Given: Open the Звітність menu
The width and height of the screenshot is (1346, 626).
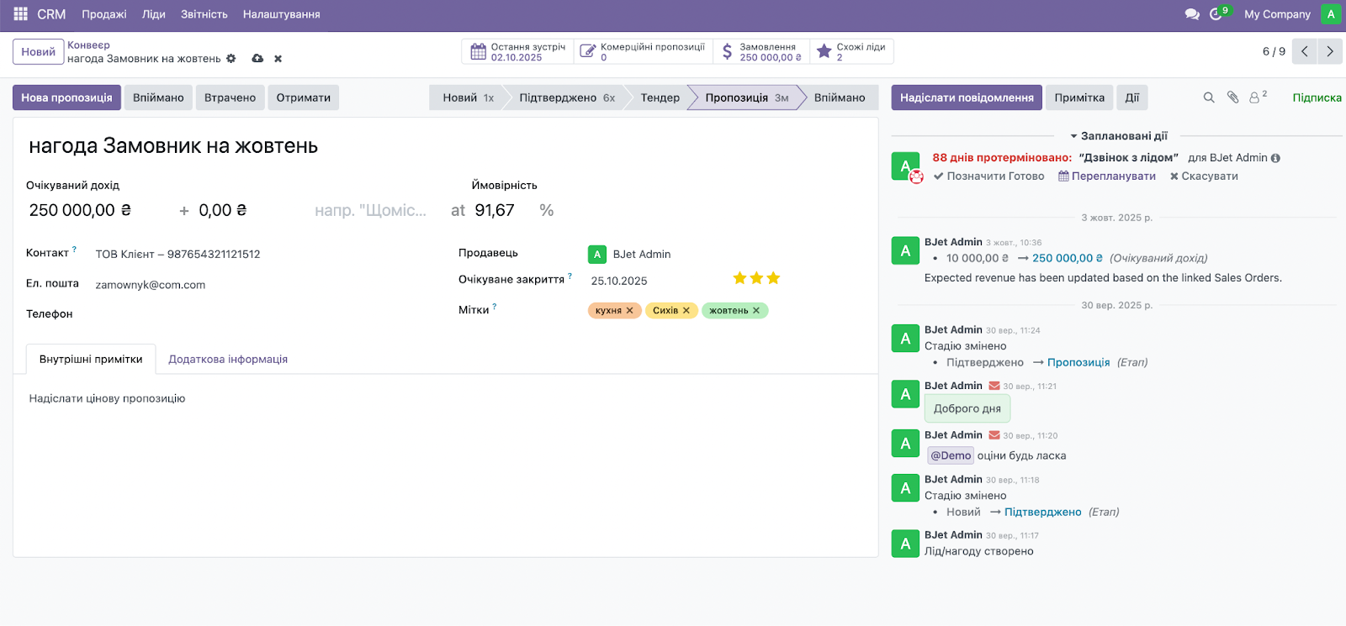Looking at the screenshot, I should coord(204,14).
